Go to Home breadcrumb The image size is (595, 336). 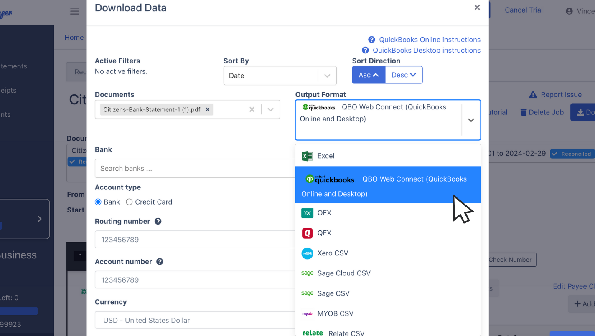pos(74,38)
